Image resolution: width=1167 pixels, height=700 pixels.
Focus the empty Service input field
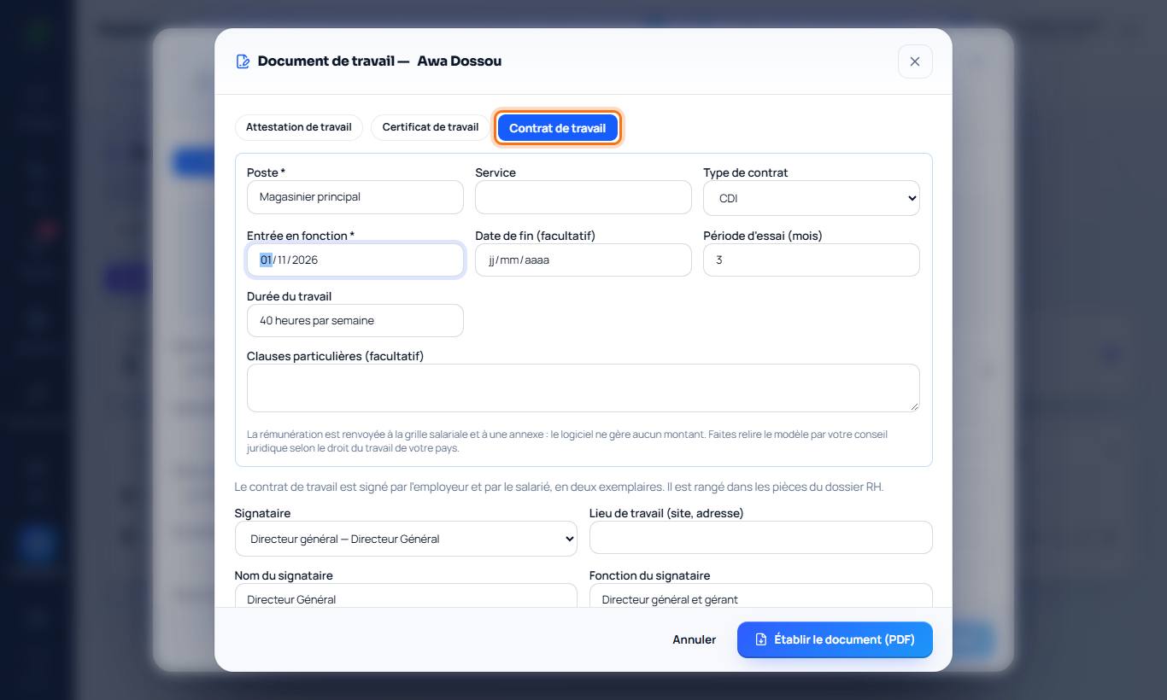coord(583,197)
